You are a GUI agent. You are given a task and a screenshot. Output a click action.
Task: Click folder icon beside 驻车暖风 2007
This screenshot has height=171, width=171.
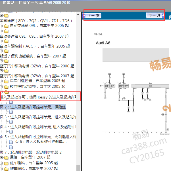click(x=6, y=169)
